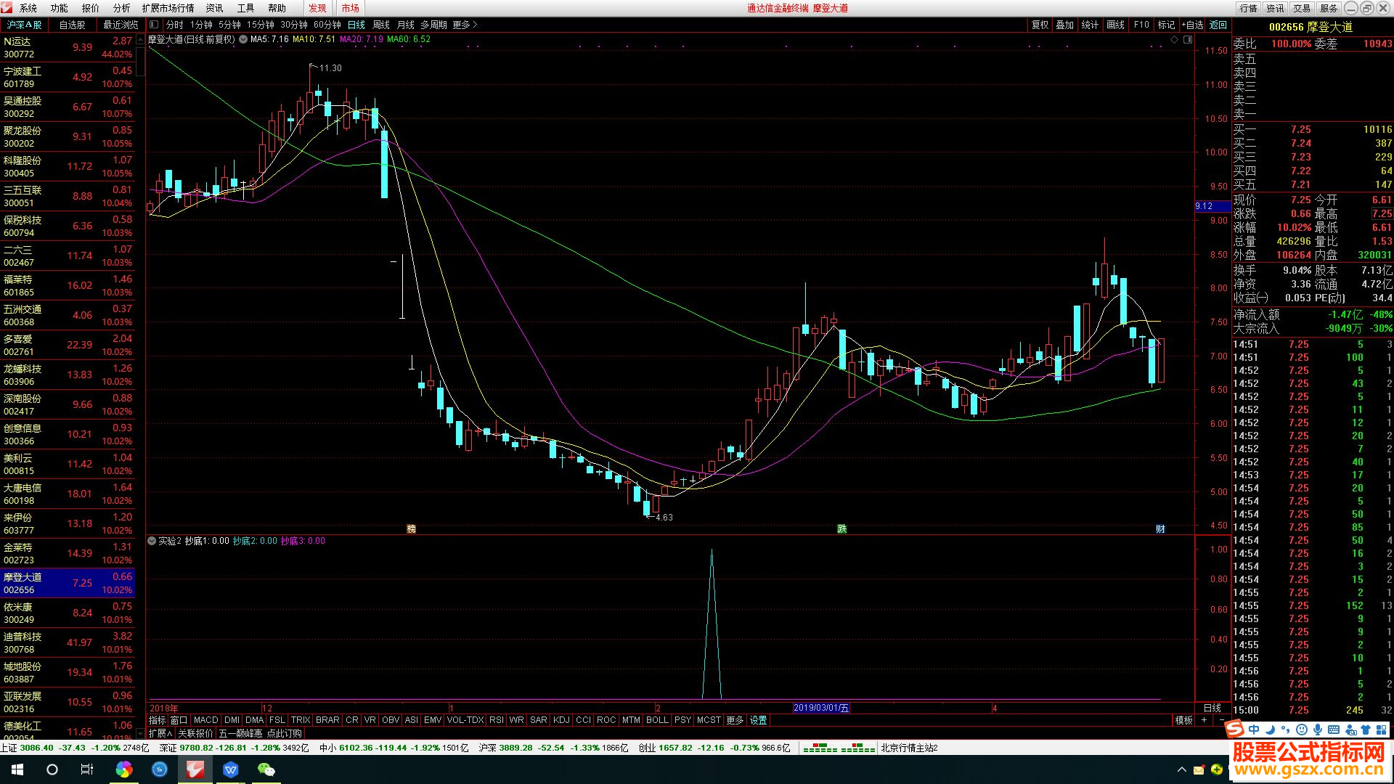Screen dimensions: 1394x784
Task: Open the 扩展市场行情 menu
Action: pos(168,8)
